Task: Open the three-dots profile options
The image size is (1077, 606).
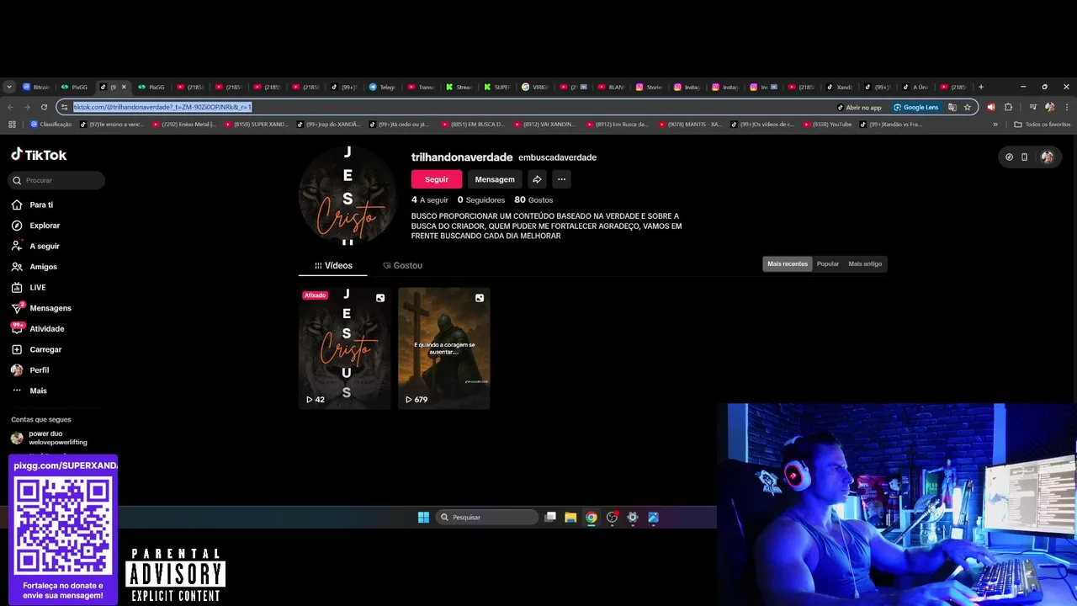Action: pyautogui.click(x=561, y=179)
